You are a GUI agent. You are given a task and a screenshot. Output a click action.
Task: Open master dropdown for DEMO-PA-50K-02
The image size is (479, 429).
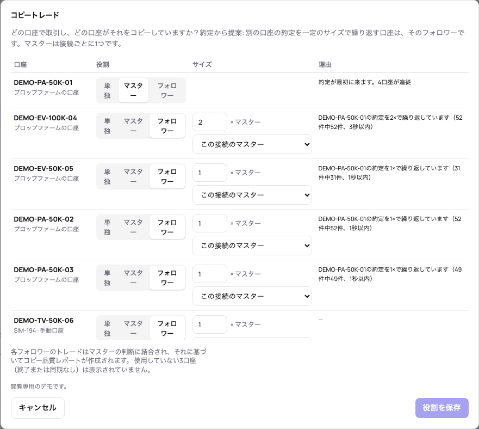point(252,246)
